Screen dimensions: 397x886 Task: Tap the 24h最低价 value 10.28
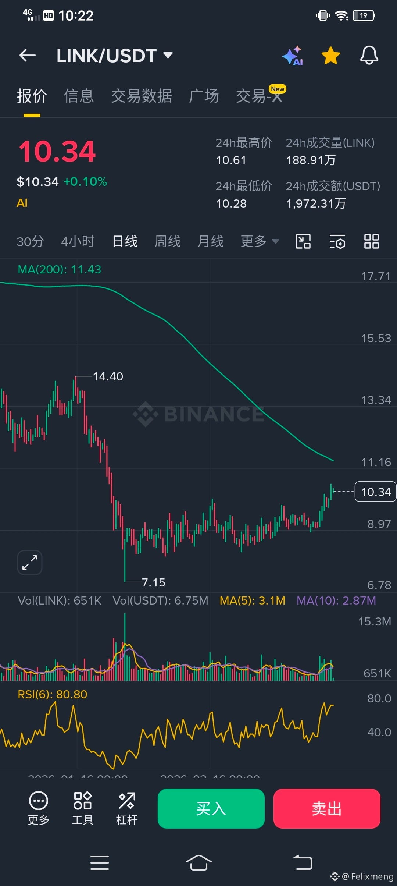231,203
